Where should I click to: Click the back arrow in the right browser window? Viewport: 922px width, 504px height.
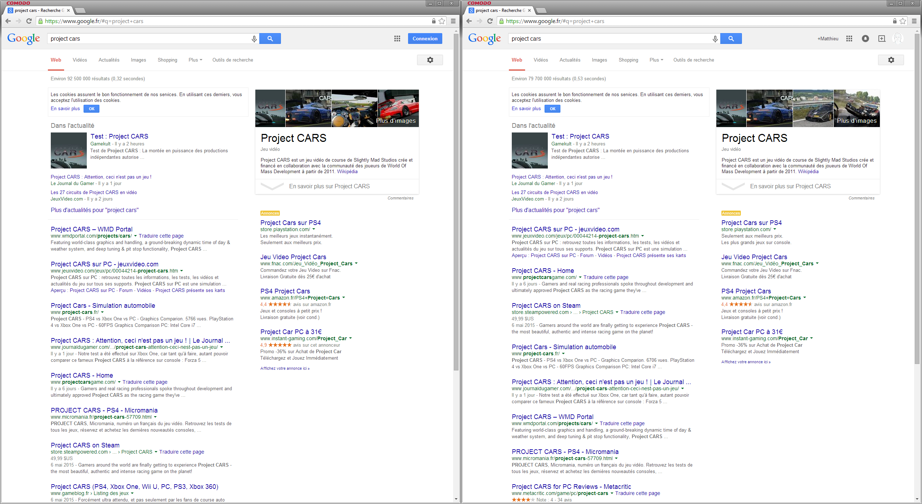469,21
